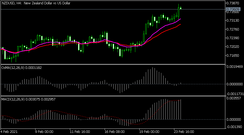Click price scale value 0.73870
The height and width of the screenshot is (135, 244).
[233, 3]
